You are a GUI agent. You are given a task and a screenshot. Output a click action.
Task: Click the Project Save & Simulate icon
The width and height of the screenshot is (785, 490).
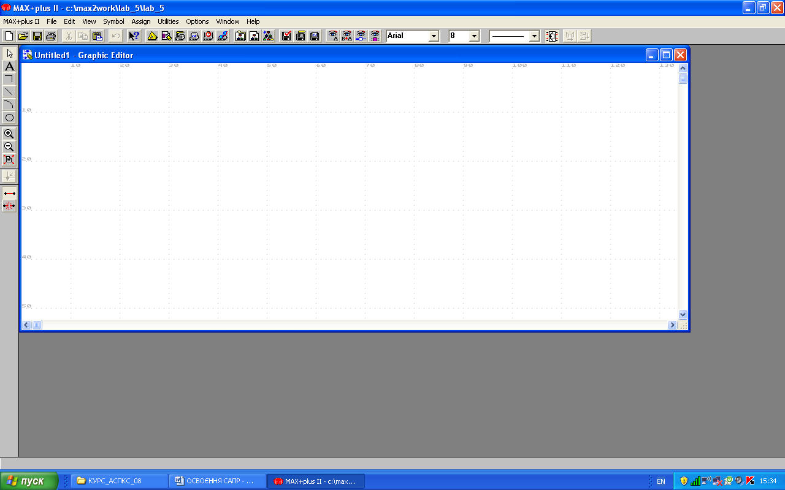click(315, 36)
